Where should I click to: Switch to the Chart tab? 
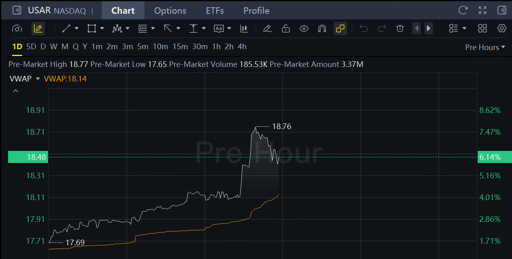click(123, 10)
